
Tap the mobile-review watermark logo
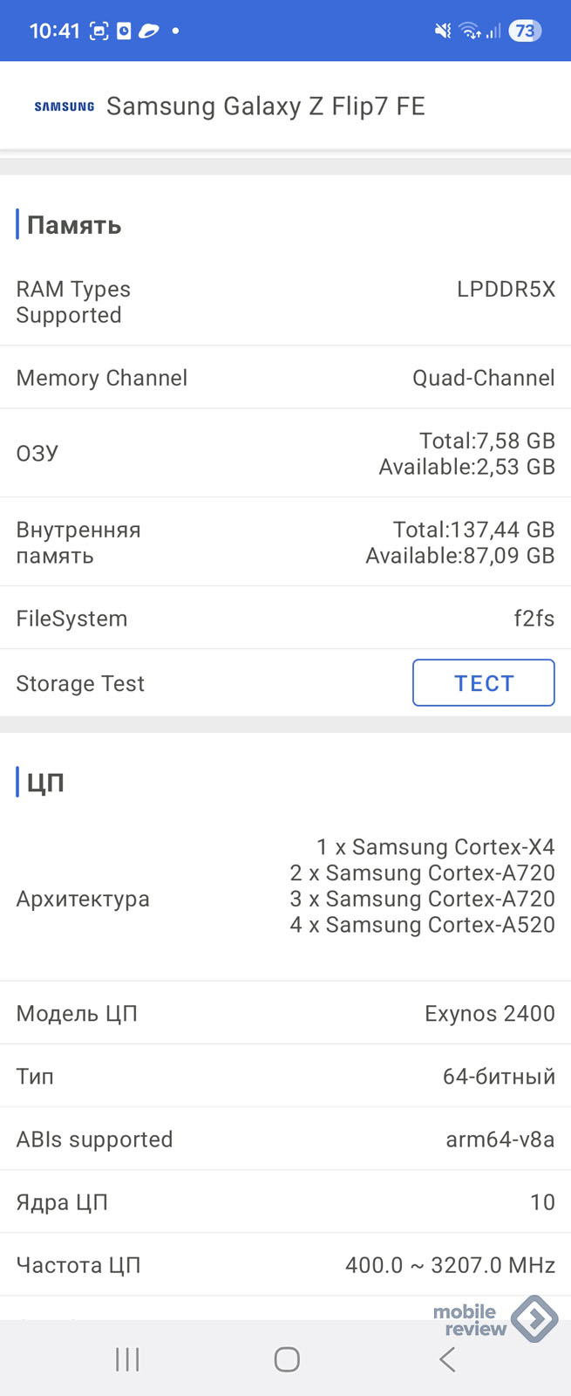(x=493, y=1319)
